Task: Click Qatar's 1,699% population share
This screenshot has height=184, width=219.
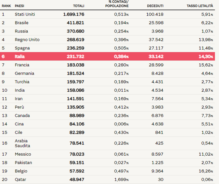Action: [121, 180]
